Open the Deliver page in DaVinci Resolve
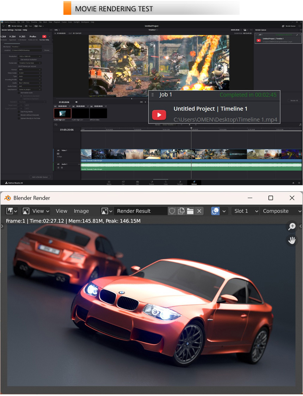This screenshot has width=303, height=396. (x=194, y=182)
